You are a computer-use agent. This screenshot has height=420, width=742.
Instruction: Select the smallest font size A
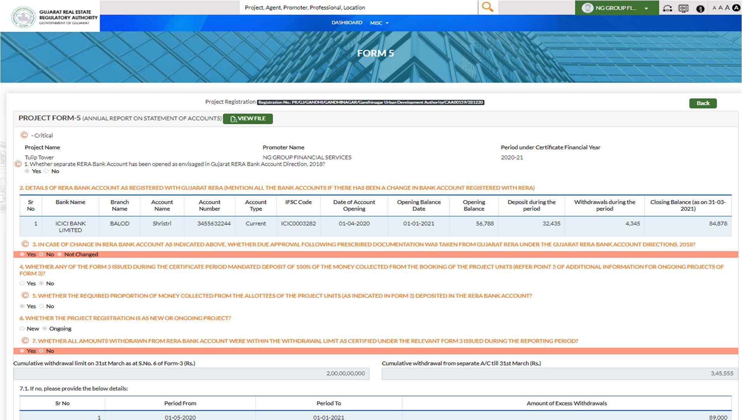714,8
